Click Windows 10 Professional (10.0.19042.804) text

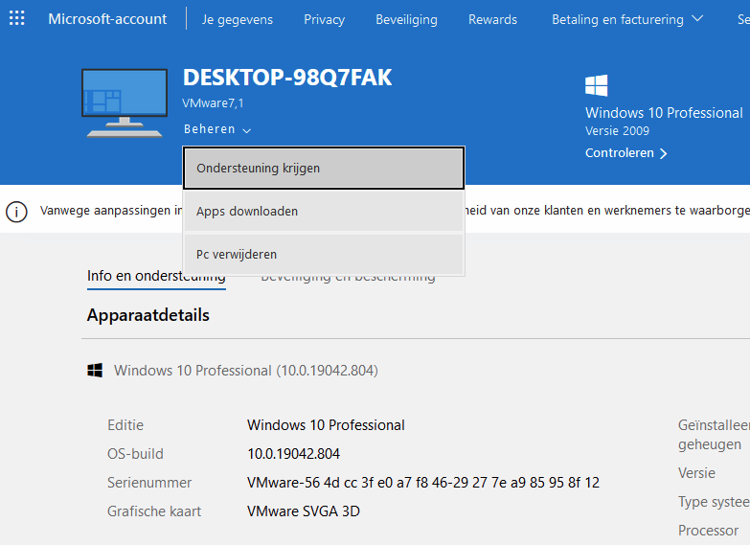[246, 371]
